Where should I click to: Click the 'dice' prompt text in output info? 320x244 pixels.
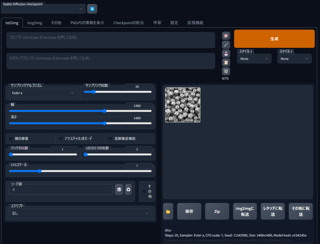coord(168,230)
